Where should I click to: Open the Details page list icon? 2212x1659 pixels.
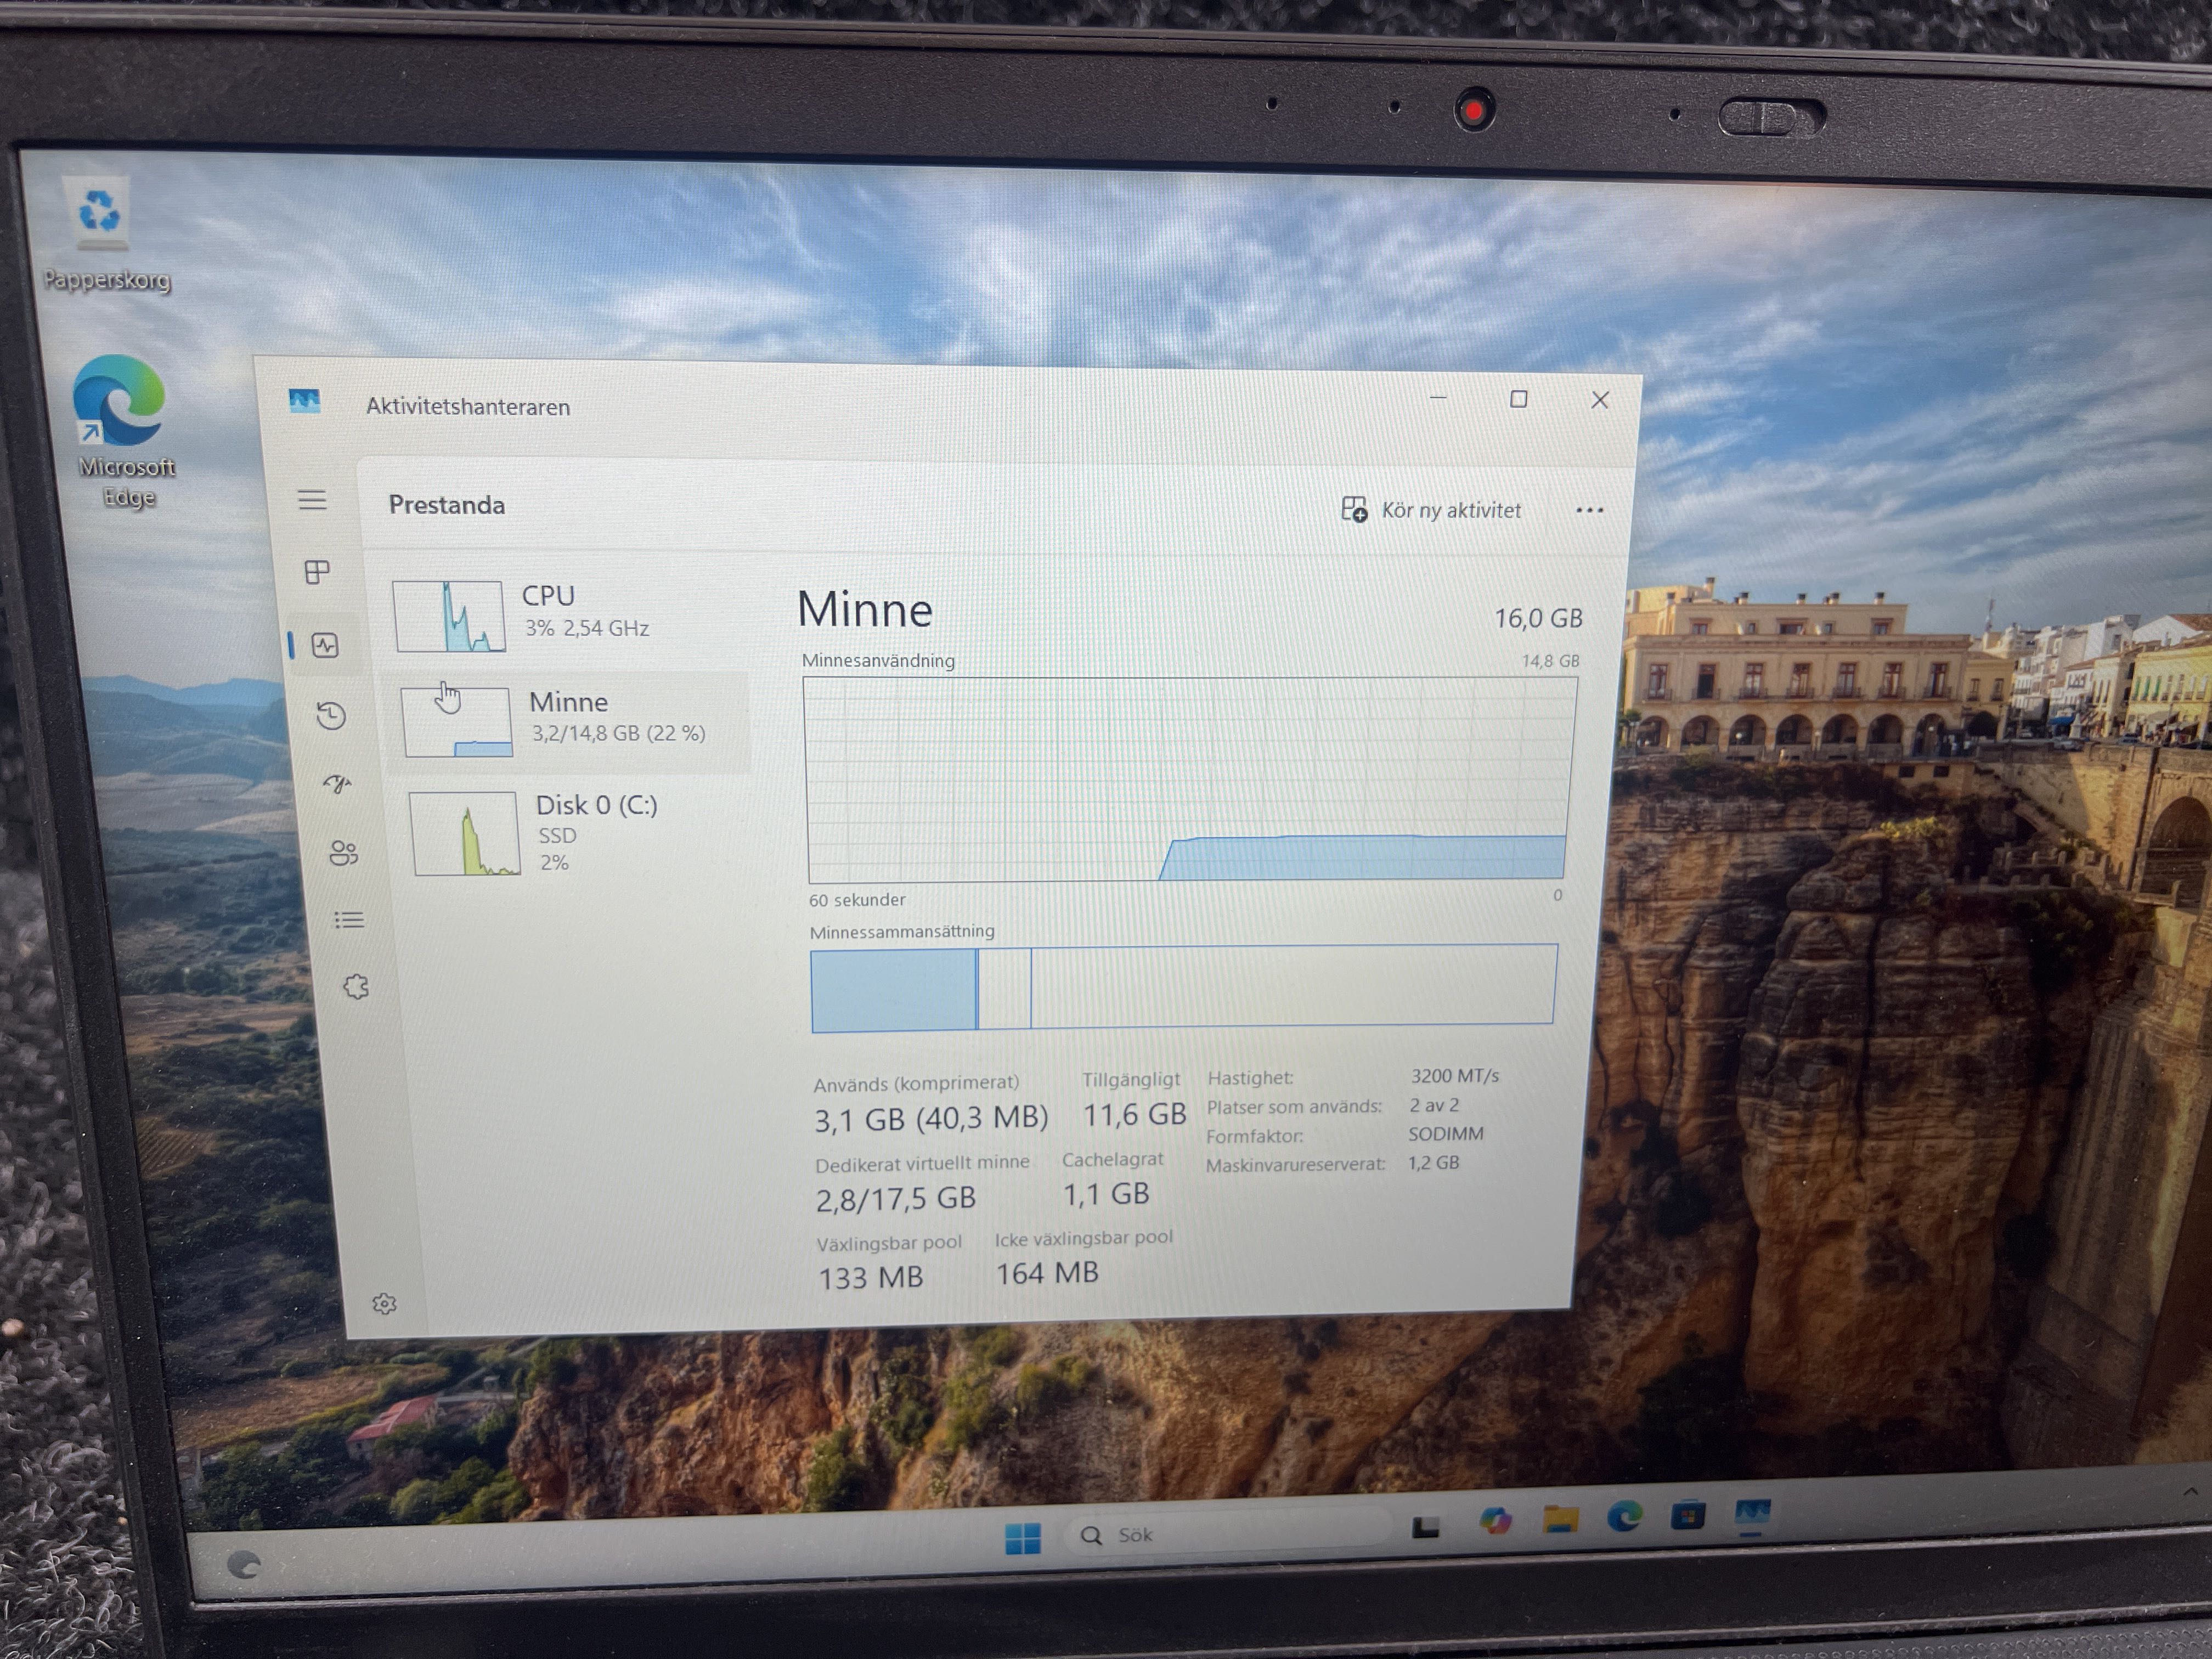[349, 920]
